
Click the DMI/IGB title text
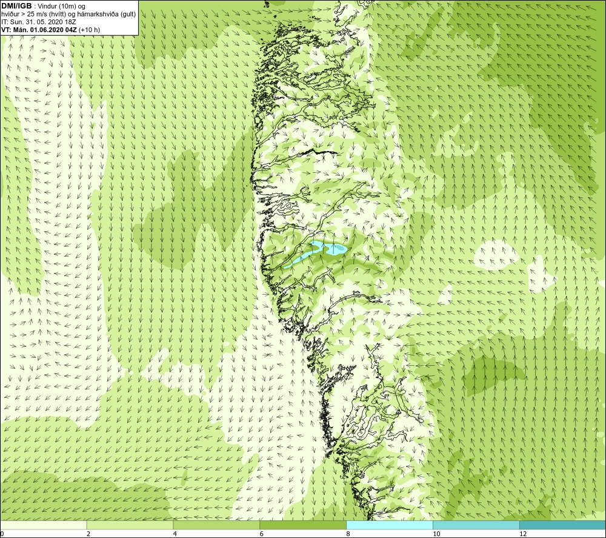[16, 6]
